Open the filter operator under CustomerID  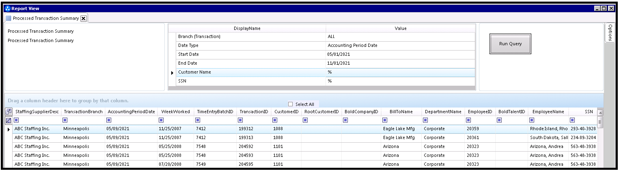coord(275,120)
